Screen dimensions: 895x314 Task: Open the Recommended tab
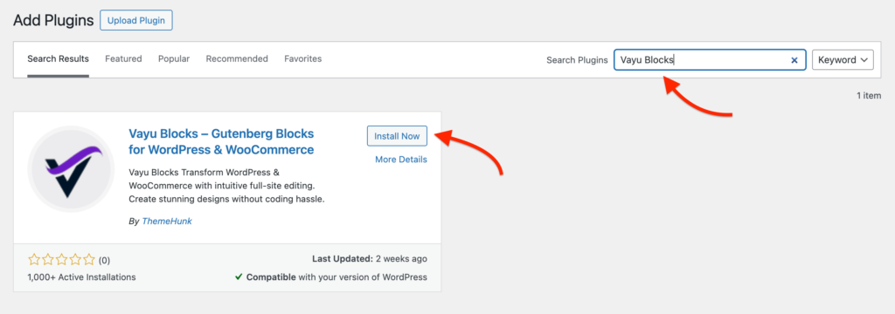point(237,58)
